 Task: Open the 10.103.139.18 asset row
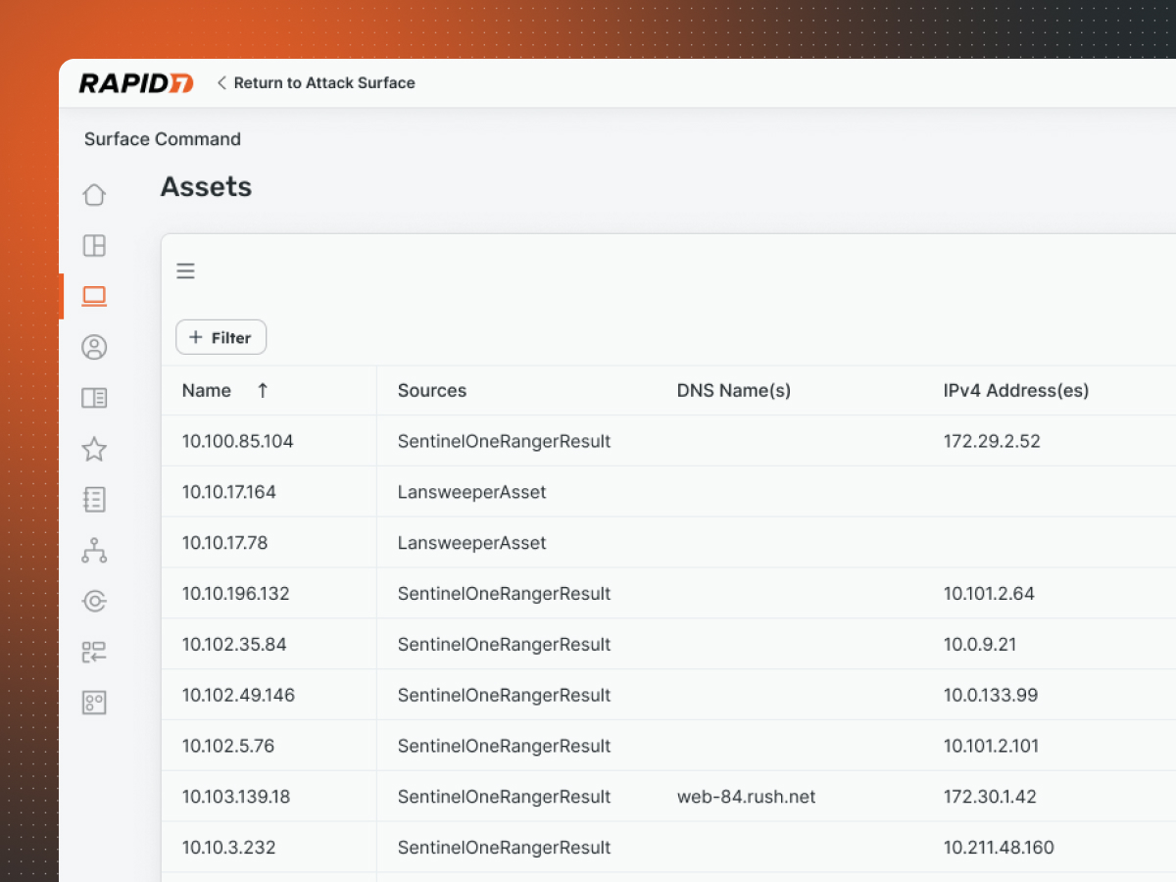click(235, 797)
